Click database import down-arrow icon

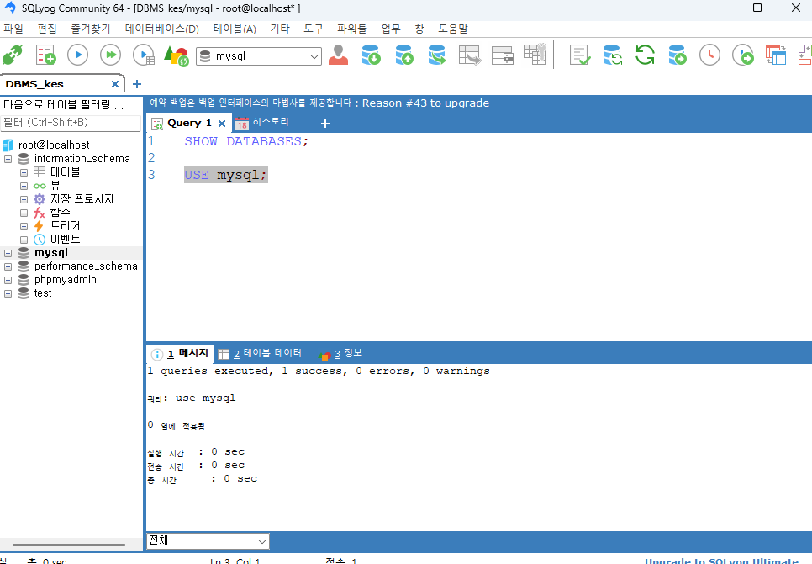pos(371,55)
